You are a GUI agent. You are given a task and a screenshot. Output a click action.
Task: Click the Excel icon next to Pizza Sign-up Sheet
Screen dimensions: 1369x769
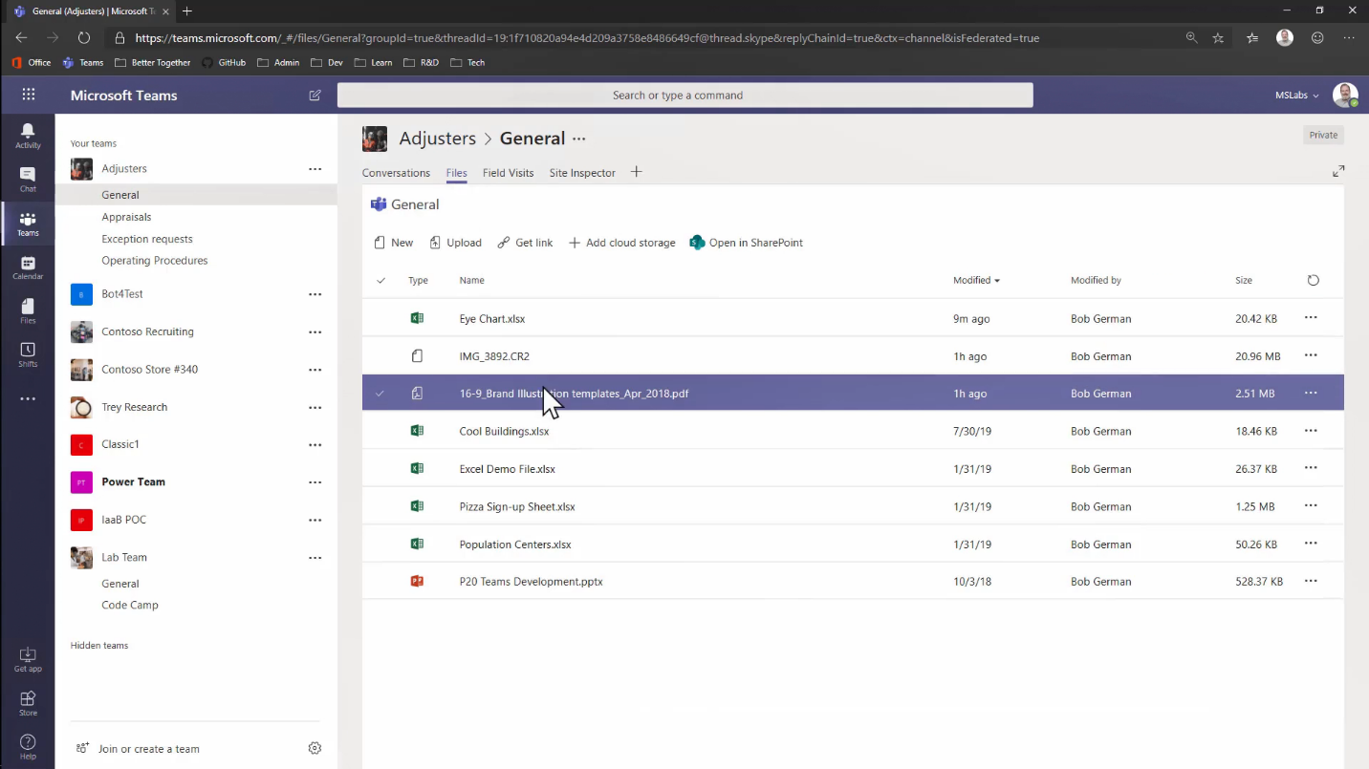[x=417, y=506]
